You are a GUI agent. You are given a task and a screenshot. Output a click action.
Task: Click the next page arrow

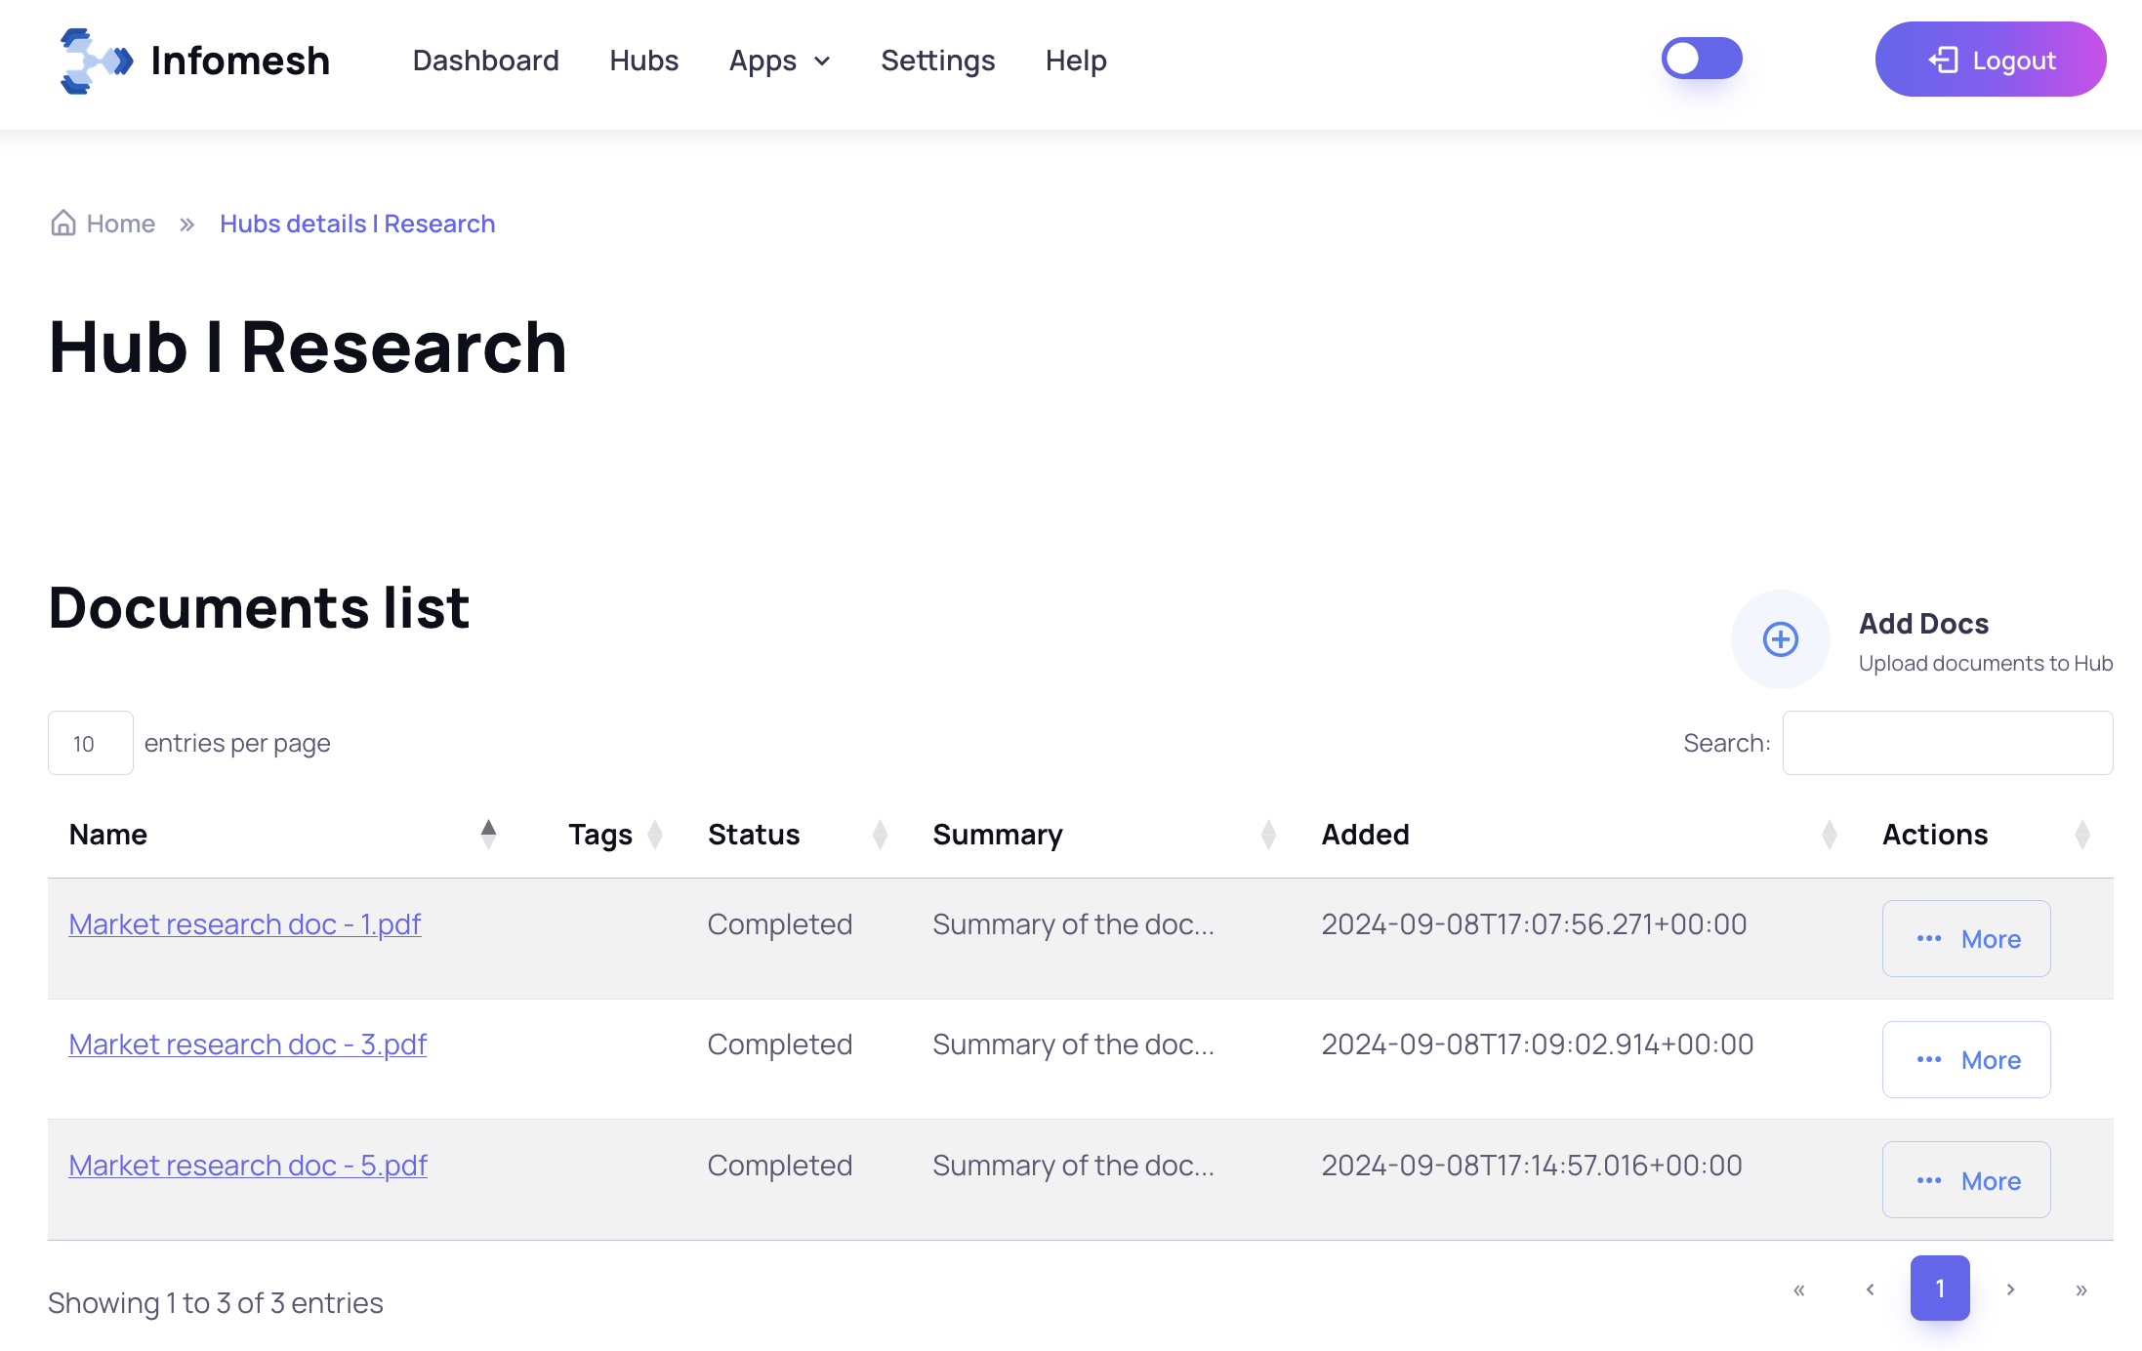2010,1290
